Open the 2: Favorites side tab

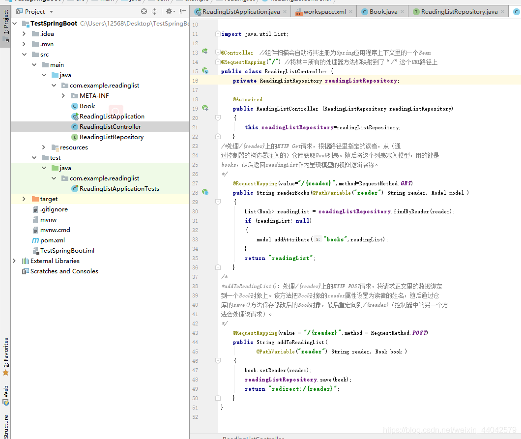(5, 356)
